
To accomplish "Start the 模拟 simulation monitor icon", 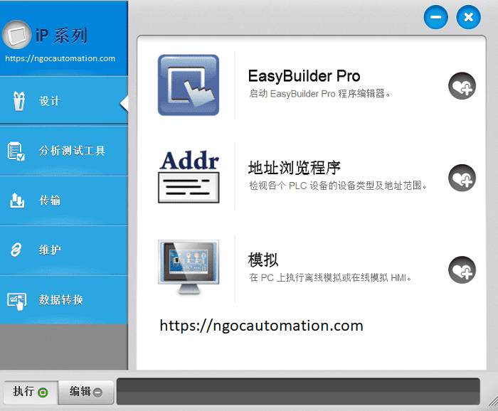I will pyautogui.click(x=189, y=267).
